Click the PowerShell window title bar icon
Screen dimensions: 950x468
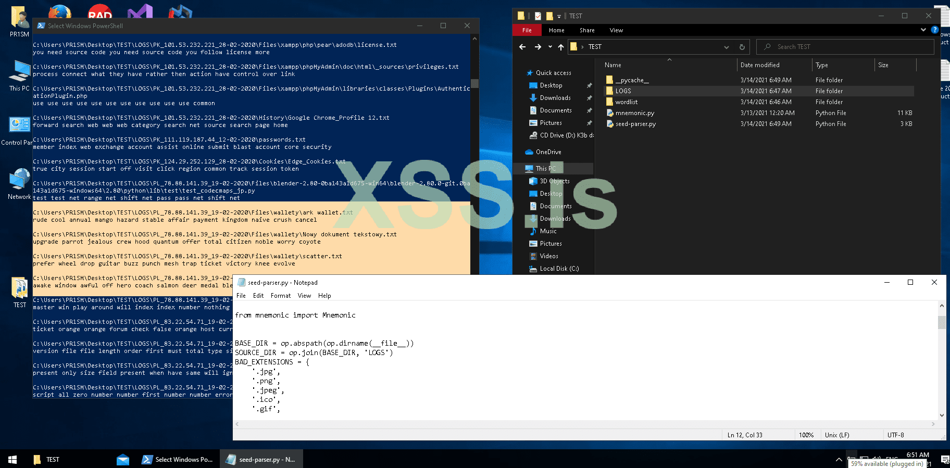41,26
